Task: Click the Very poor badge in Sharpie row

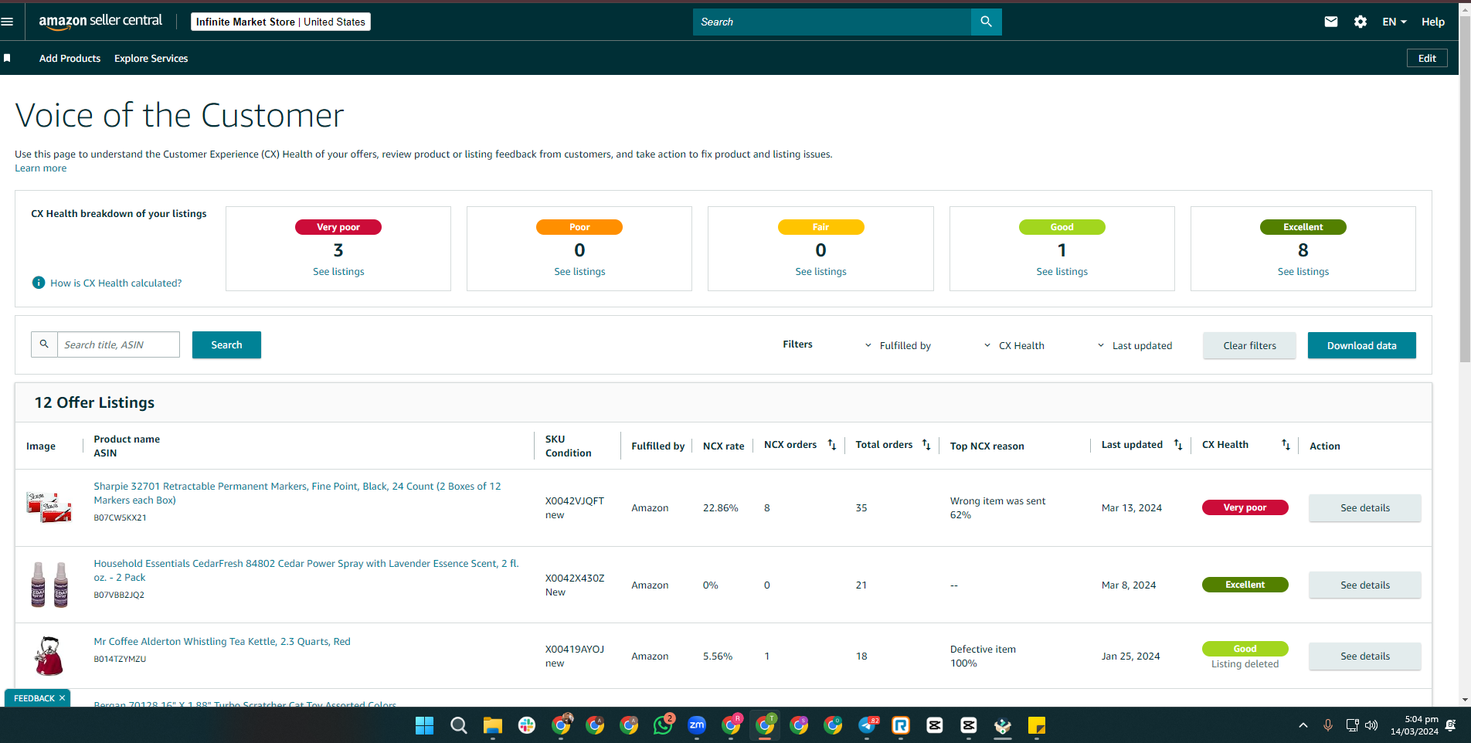Action: (x=1245, y=507)
